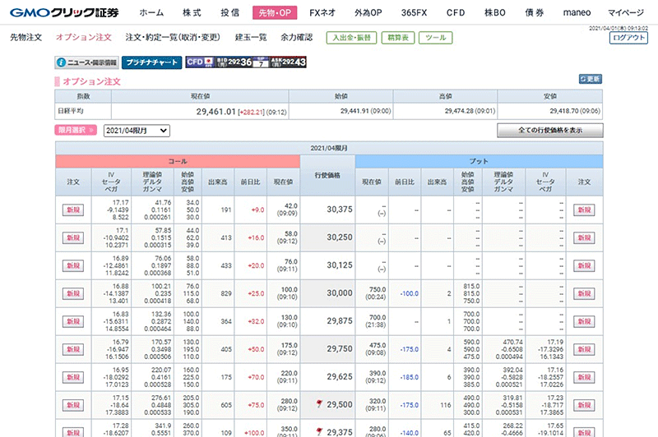Launch the プラチナチャート chart tool
658x437 pixels.
(151, 62)
